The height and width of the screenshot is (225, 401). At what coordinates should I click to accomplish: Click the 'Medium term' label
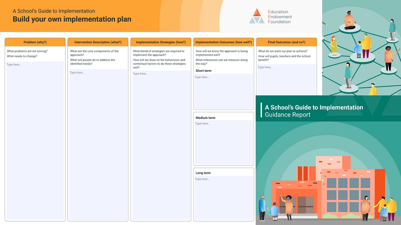pos(206,118)
